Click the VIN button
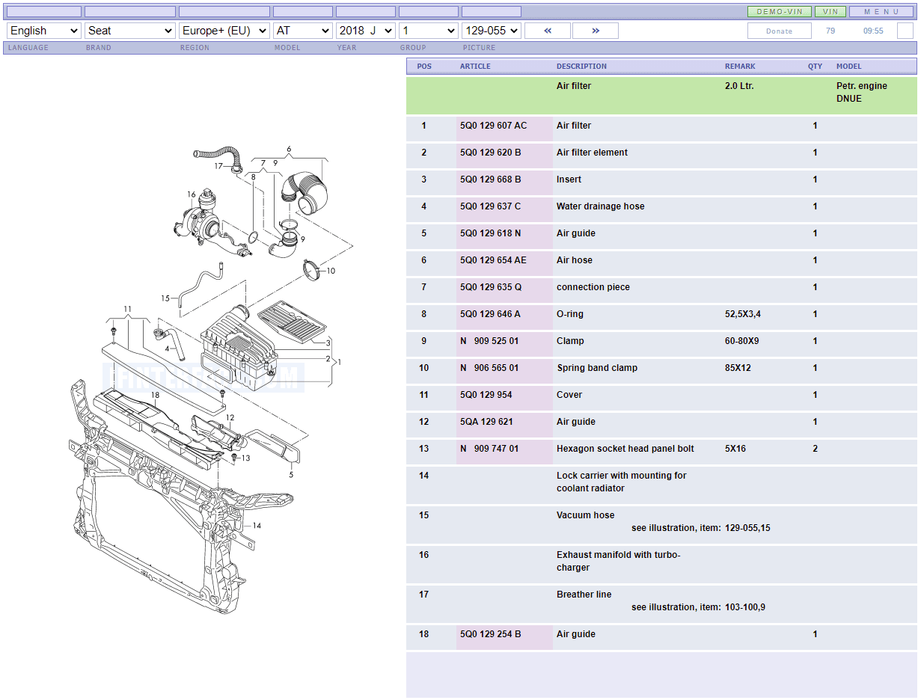Image resolution: width=921 pixels, height=700 pixels. [830, 12]
